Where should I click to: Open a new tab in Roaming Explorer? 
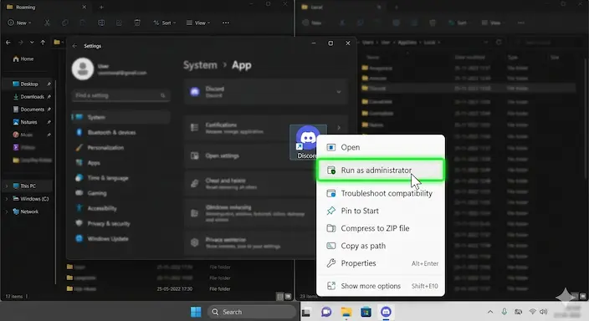point(101,7)
